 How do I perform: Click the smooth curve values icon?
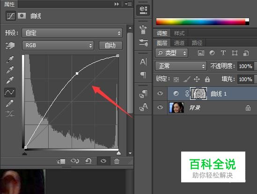pyautogui.click(x=10, y=114)
